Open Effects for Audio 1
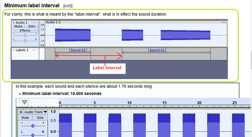The height and width of the screenshot is (137, 252). 25,30
